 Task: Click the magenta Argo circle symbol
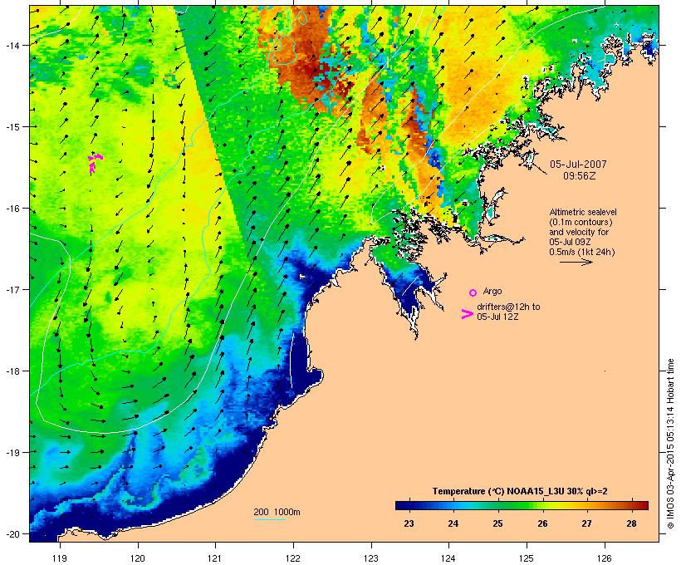pos(473,292)
